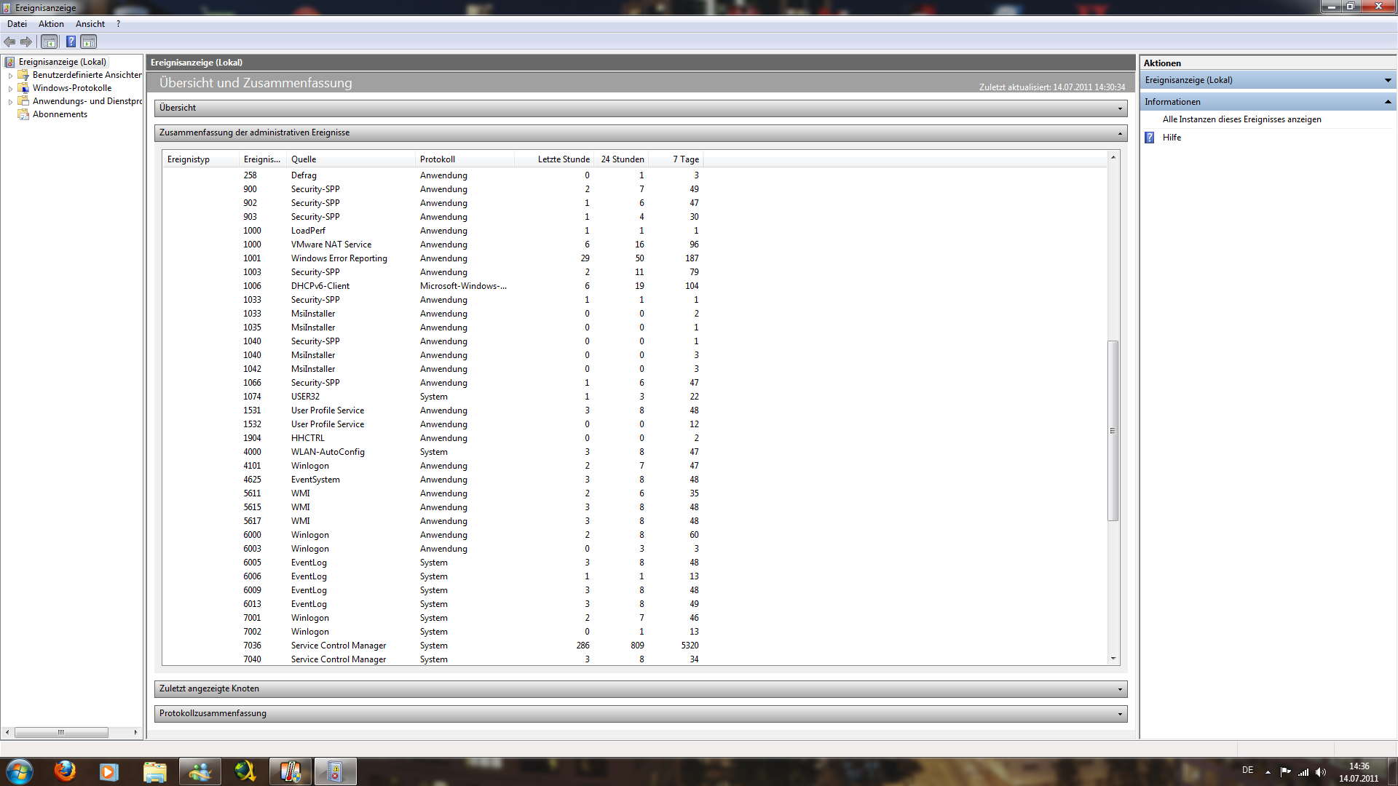
Task: Select Abonnements in the tree
Action: 60,114
